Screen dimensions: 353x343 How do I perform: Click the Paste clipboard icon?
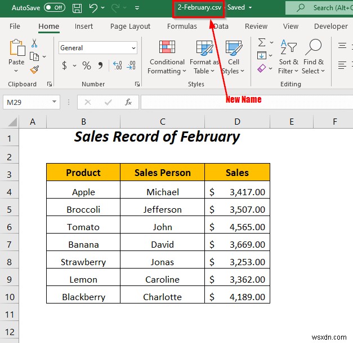click(x=16, y=51)
